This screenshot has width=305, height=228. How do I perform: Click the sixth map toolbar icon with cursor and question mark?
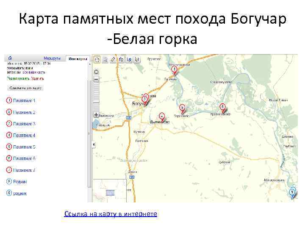point(137,60)
